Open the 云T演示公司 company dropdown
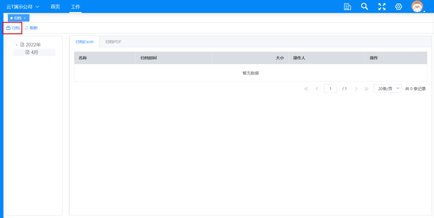The height and width of the screenshot is (218, 434). point(23,7)
